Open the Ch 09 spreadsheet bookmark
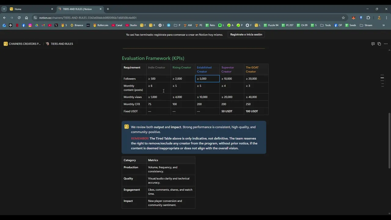The height and width of the screenshot is (220, 391). 302,25
